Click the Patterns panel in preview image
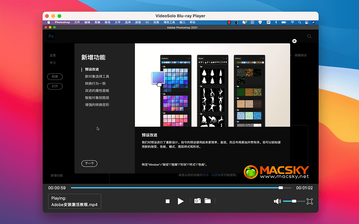 coord(249,91)
